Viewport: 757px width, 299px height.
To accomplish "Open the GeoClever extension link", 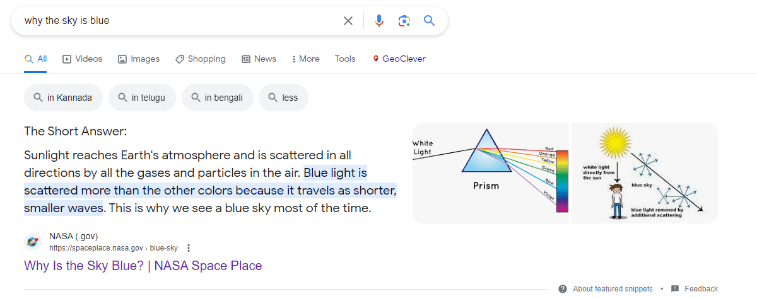I will click(x=399, y=59).
